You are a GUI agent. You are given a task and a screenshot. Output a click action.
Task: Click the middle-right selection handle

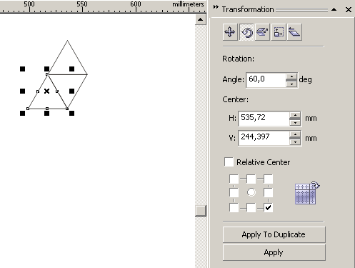click(71, 91)
